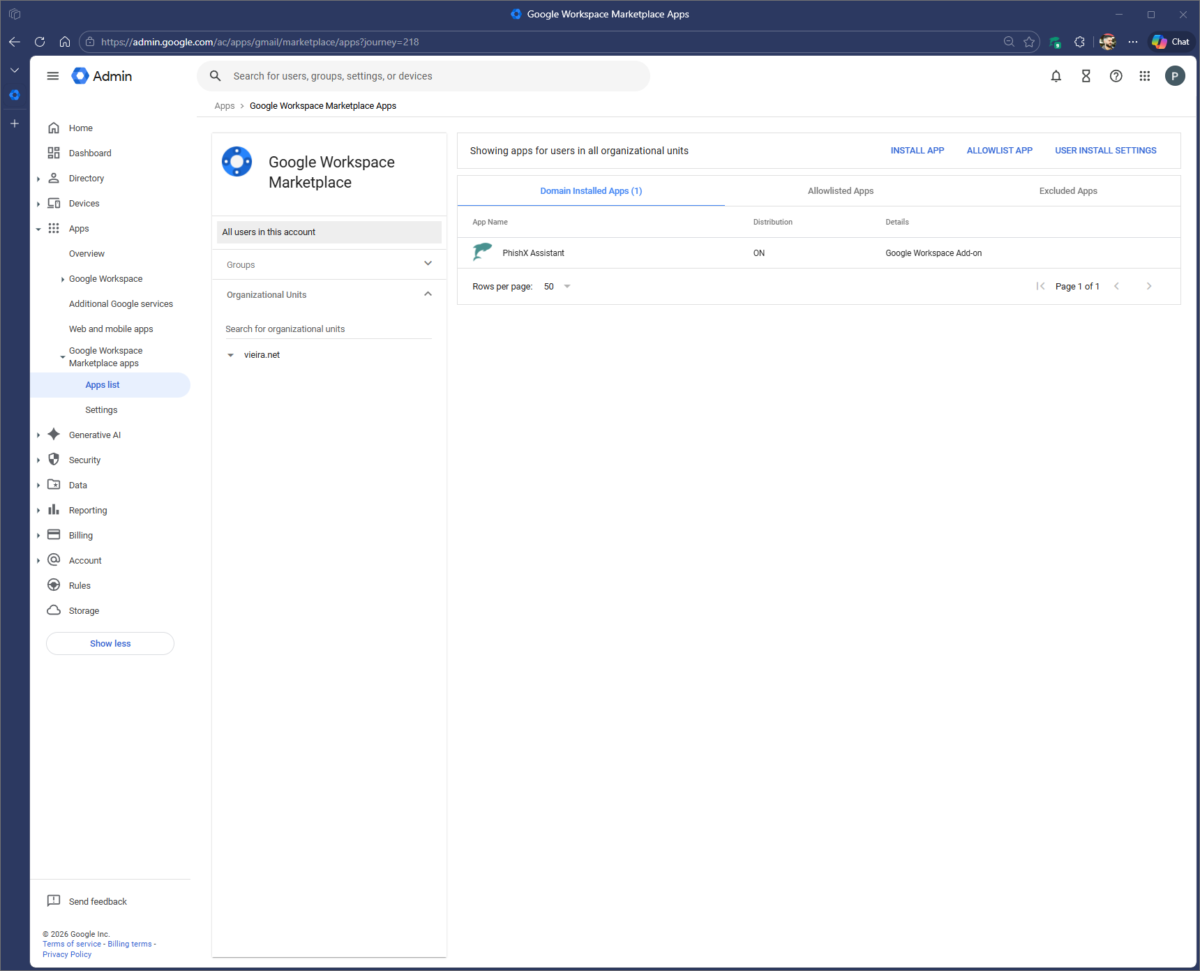The width and height of the screenshot is (1200, 971).
Task: Click the hamburger main menu icon
Action: [53, 76]
